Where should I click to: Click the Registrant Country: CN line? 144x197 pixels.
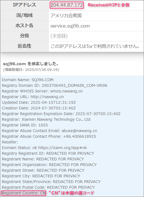24,193
